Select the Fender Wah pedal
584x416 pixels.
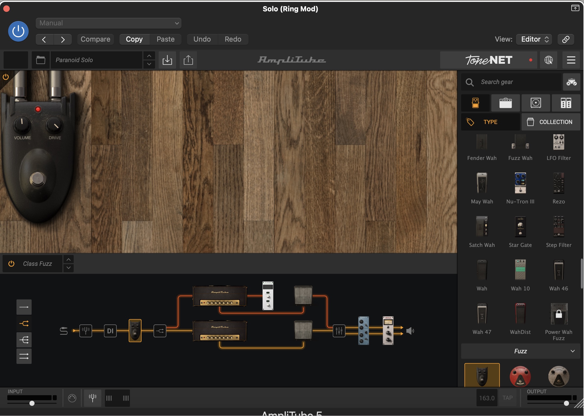482,147
